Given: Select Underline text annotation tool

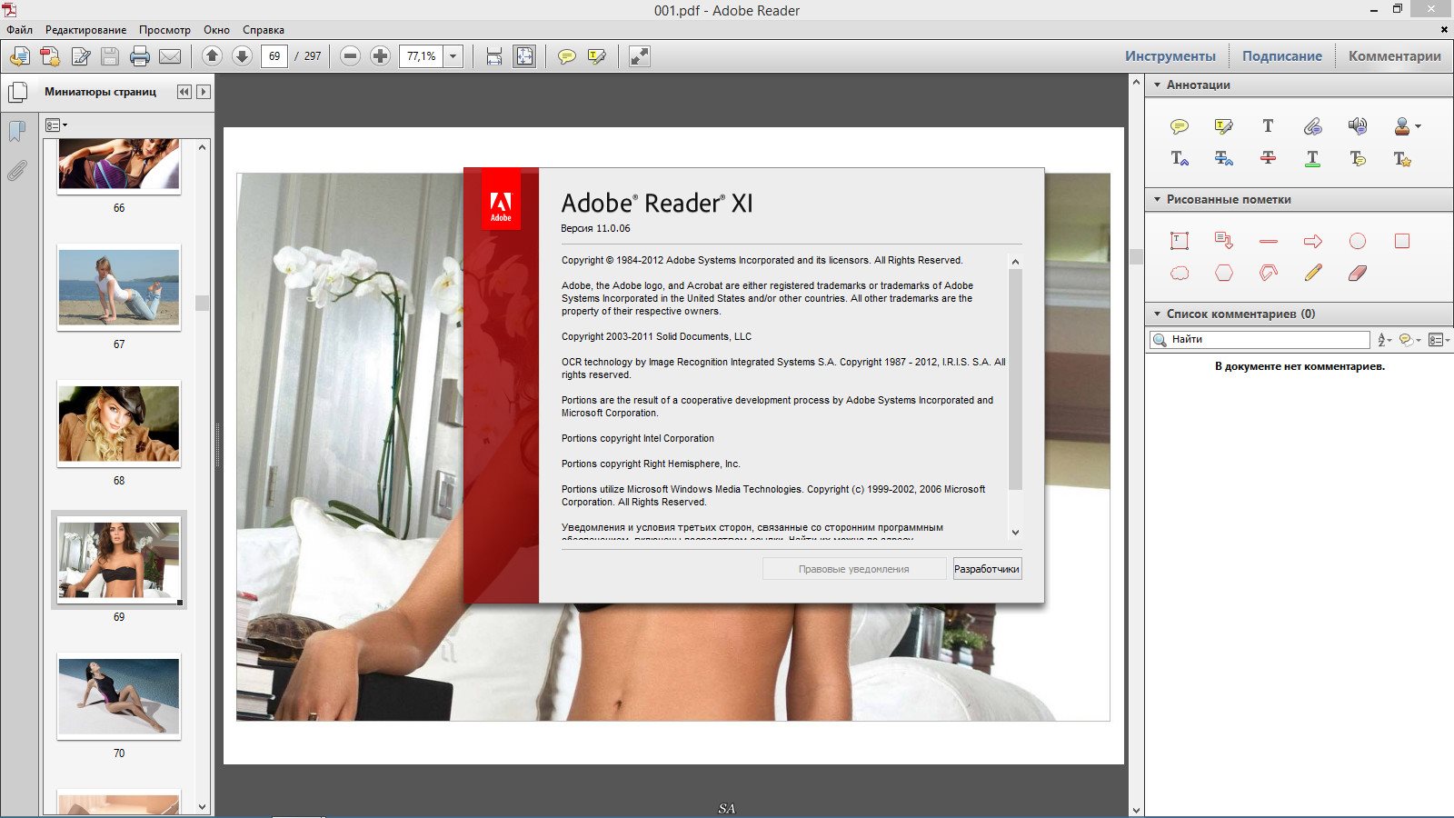Looking at the screenshot, I should point(1312,158).
